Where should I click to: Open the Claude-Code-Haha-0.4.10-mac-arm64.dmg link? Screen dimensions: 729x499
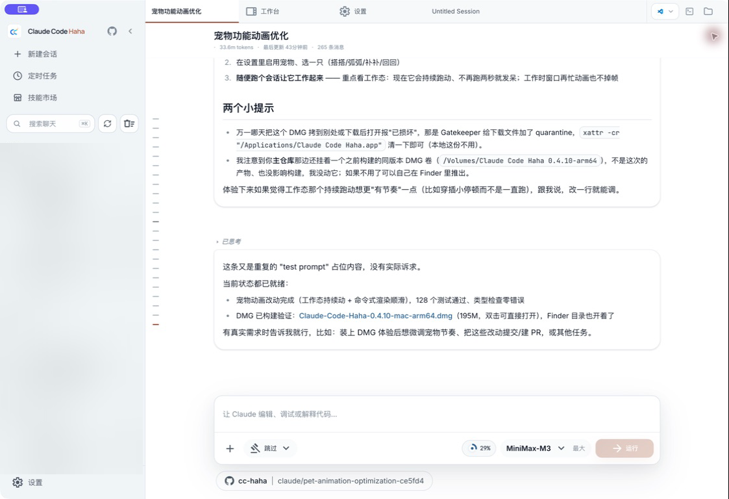click(x=376, y=316)
